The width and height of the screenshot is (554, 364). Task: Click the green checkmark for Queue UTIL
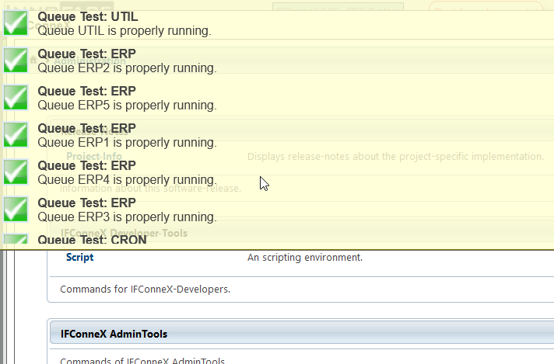(16, 23)
